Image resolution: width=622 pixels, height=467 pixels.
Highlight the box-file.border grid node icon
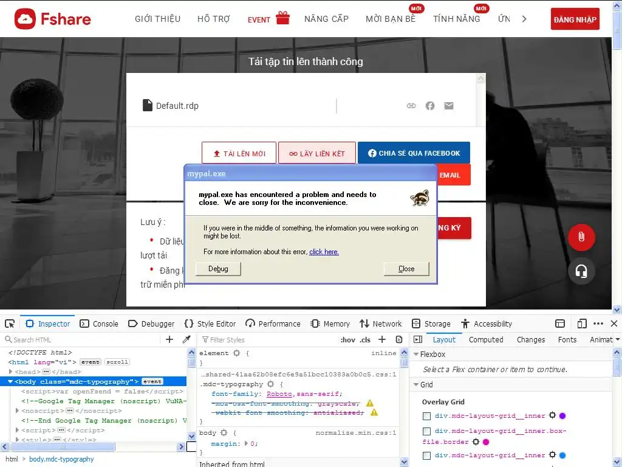click(476, 441)
